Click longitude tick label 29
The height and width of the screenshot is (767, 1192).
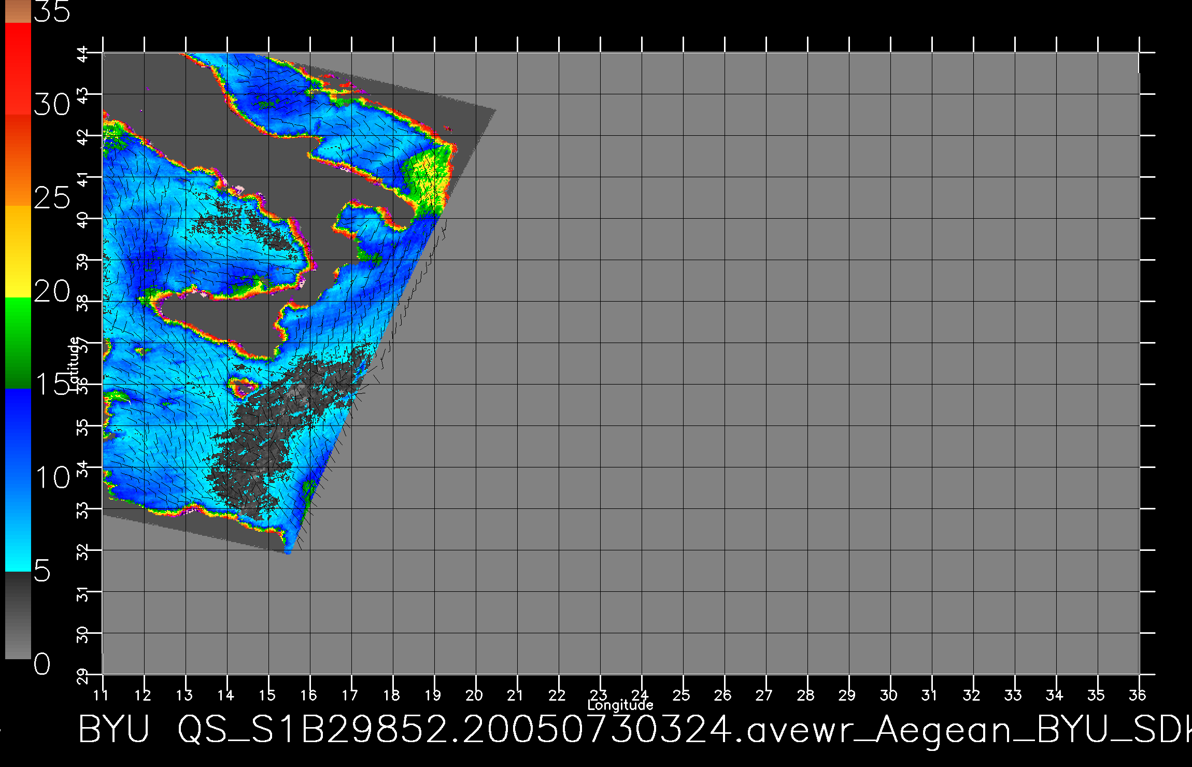847,695
